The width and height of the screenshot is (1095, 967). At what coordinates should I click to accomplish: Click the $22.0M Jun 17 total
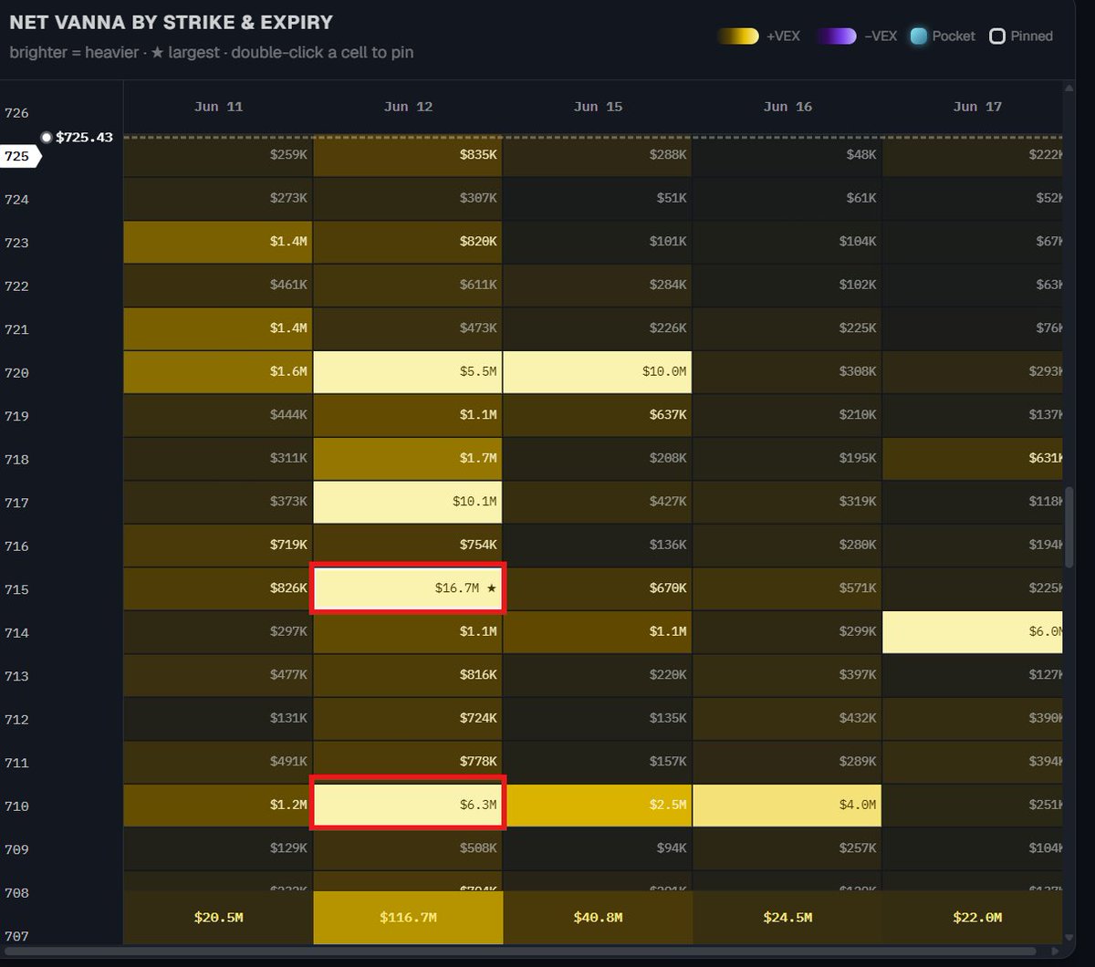973,918
